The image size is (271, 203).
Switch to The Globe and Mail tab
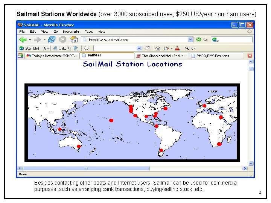tap(161, 56)
